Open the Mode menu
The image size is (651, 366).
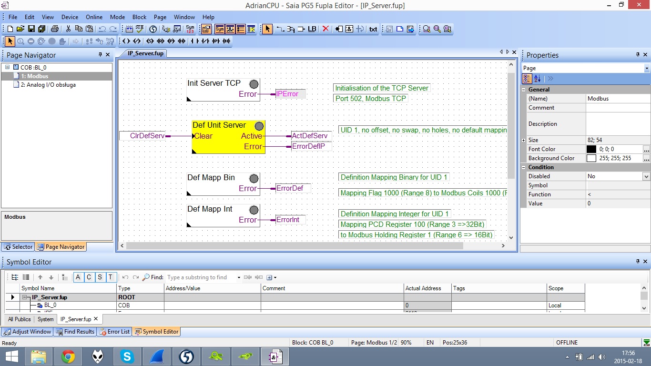[117, 17]
